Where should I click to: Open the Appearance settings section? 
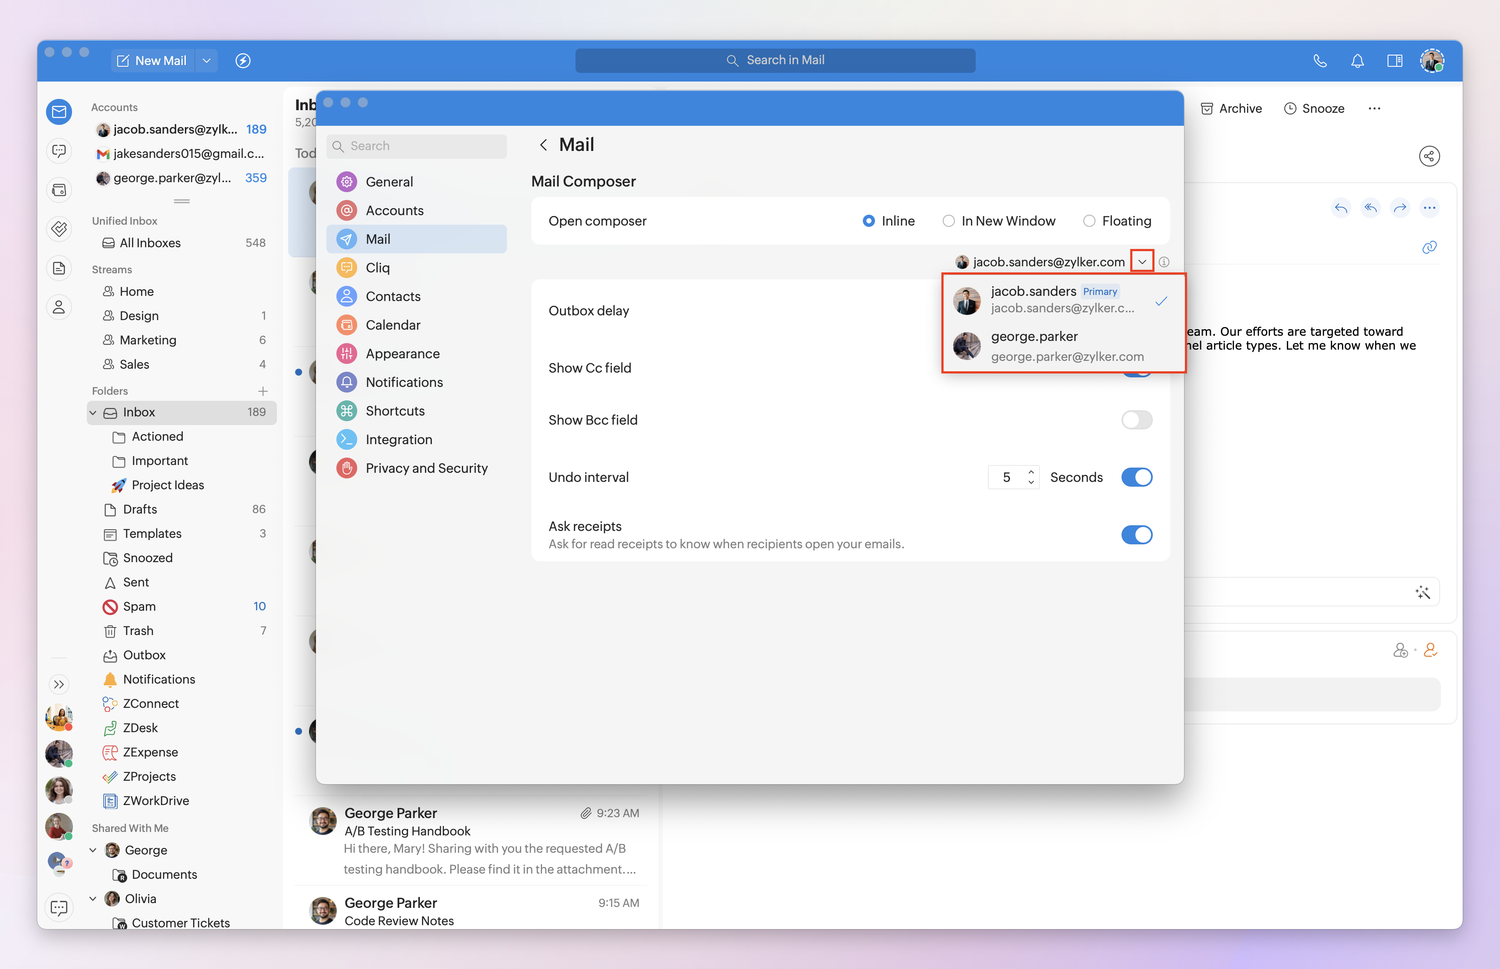402,354
